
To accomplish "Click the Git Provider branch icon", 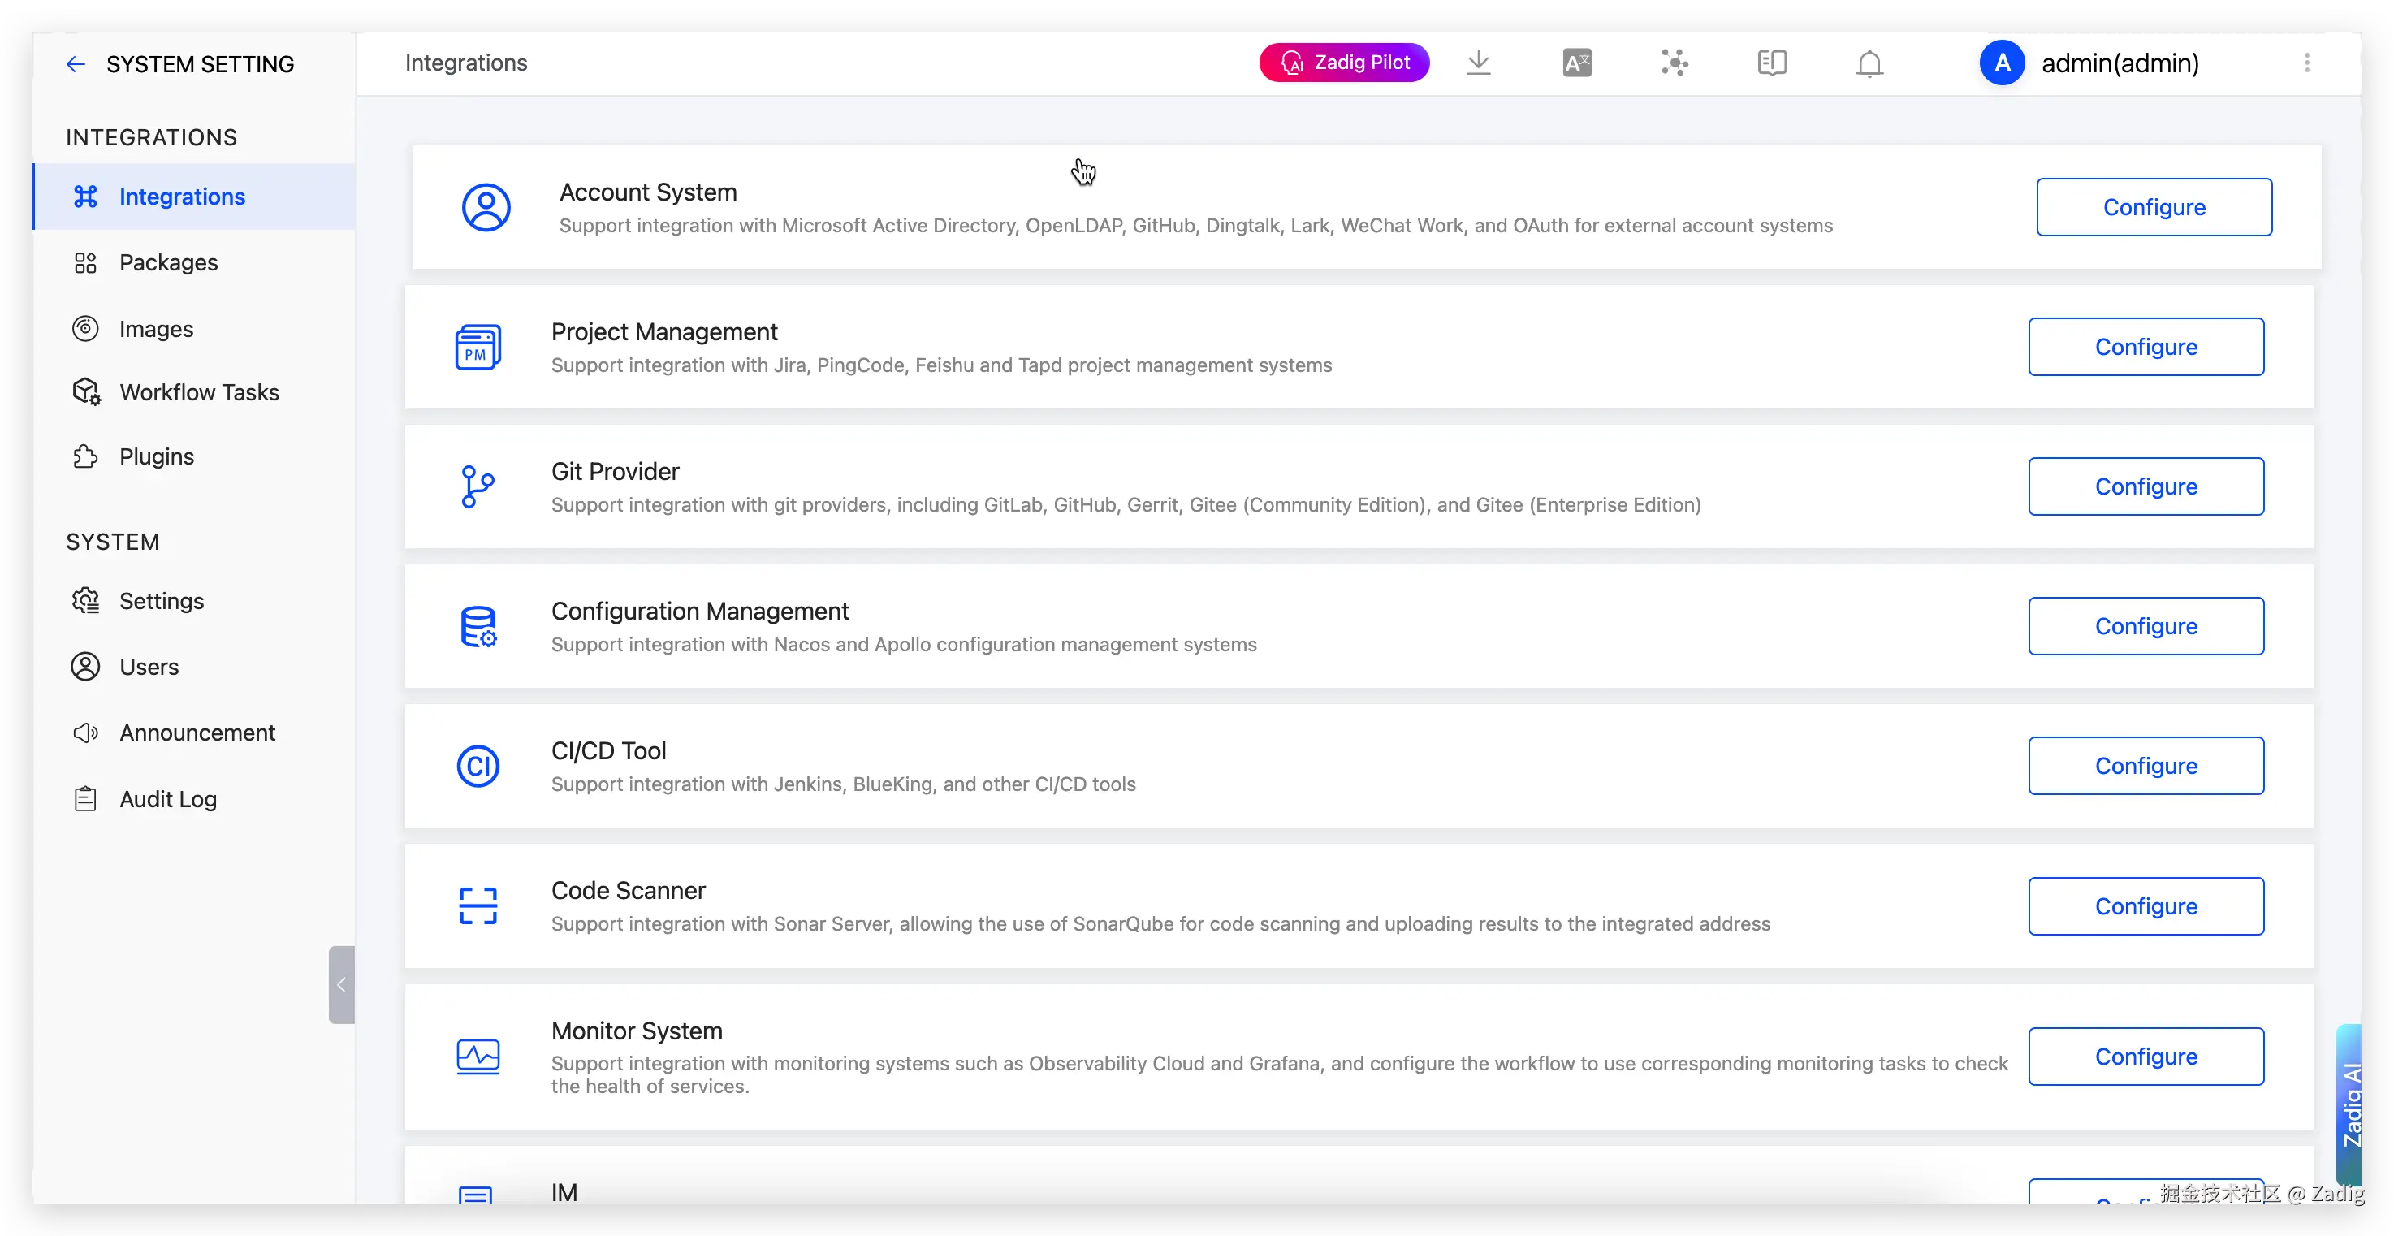I will (478, 487).
